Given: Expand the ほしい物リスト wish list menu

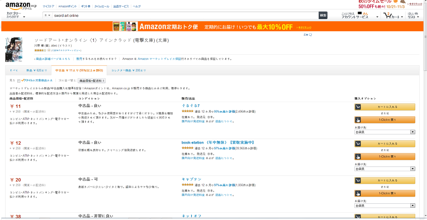Looking at the screenshot, I should coord(413,15).
